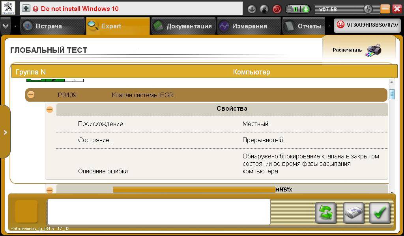Image resolution: width=404 pixels, height=236 pixels.
Task: Open the newspaper report icon
Action: [x=353, y=213]
